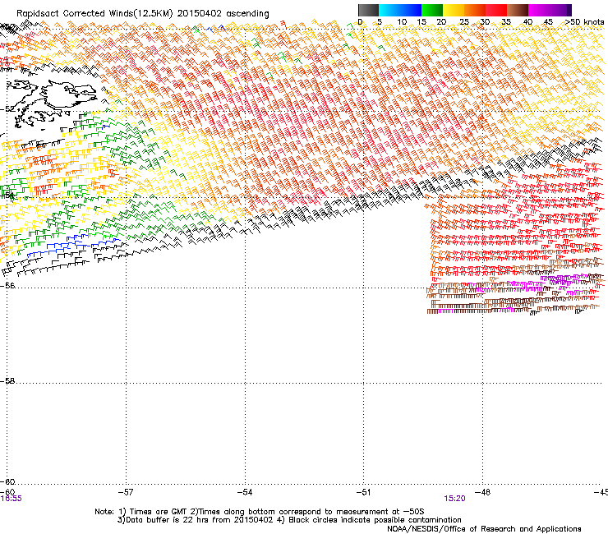Click the 'NOAA/NESDIS/Office of Research and Applications' credit

pyautogui.click(x=484, y=529)
